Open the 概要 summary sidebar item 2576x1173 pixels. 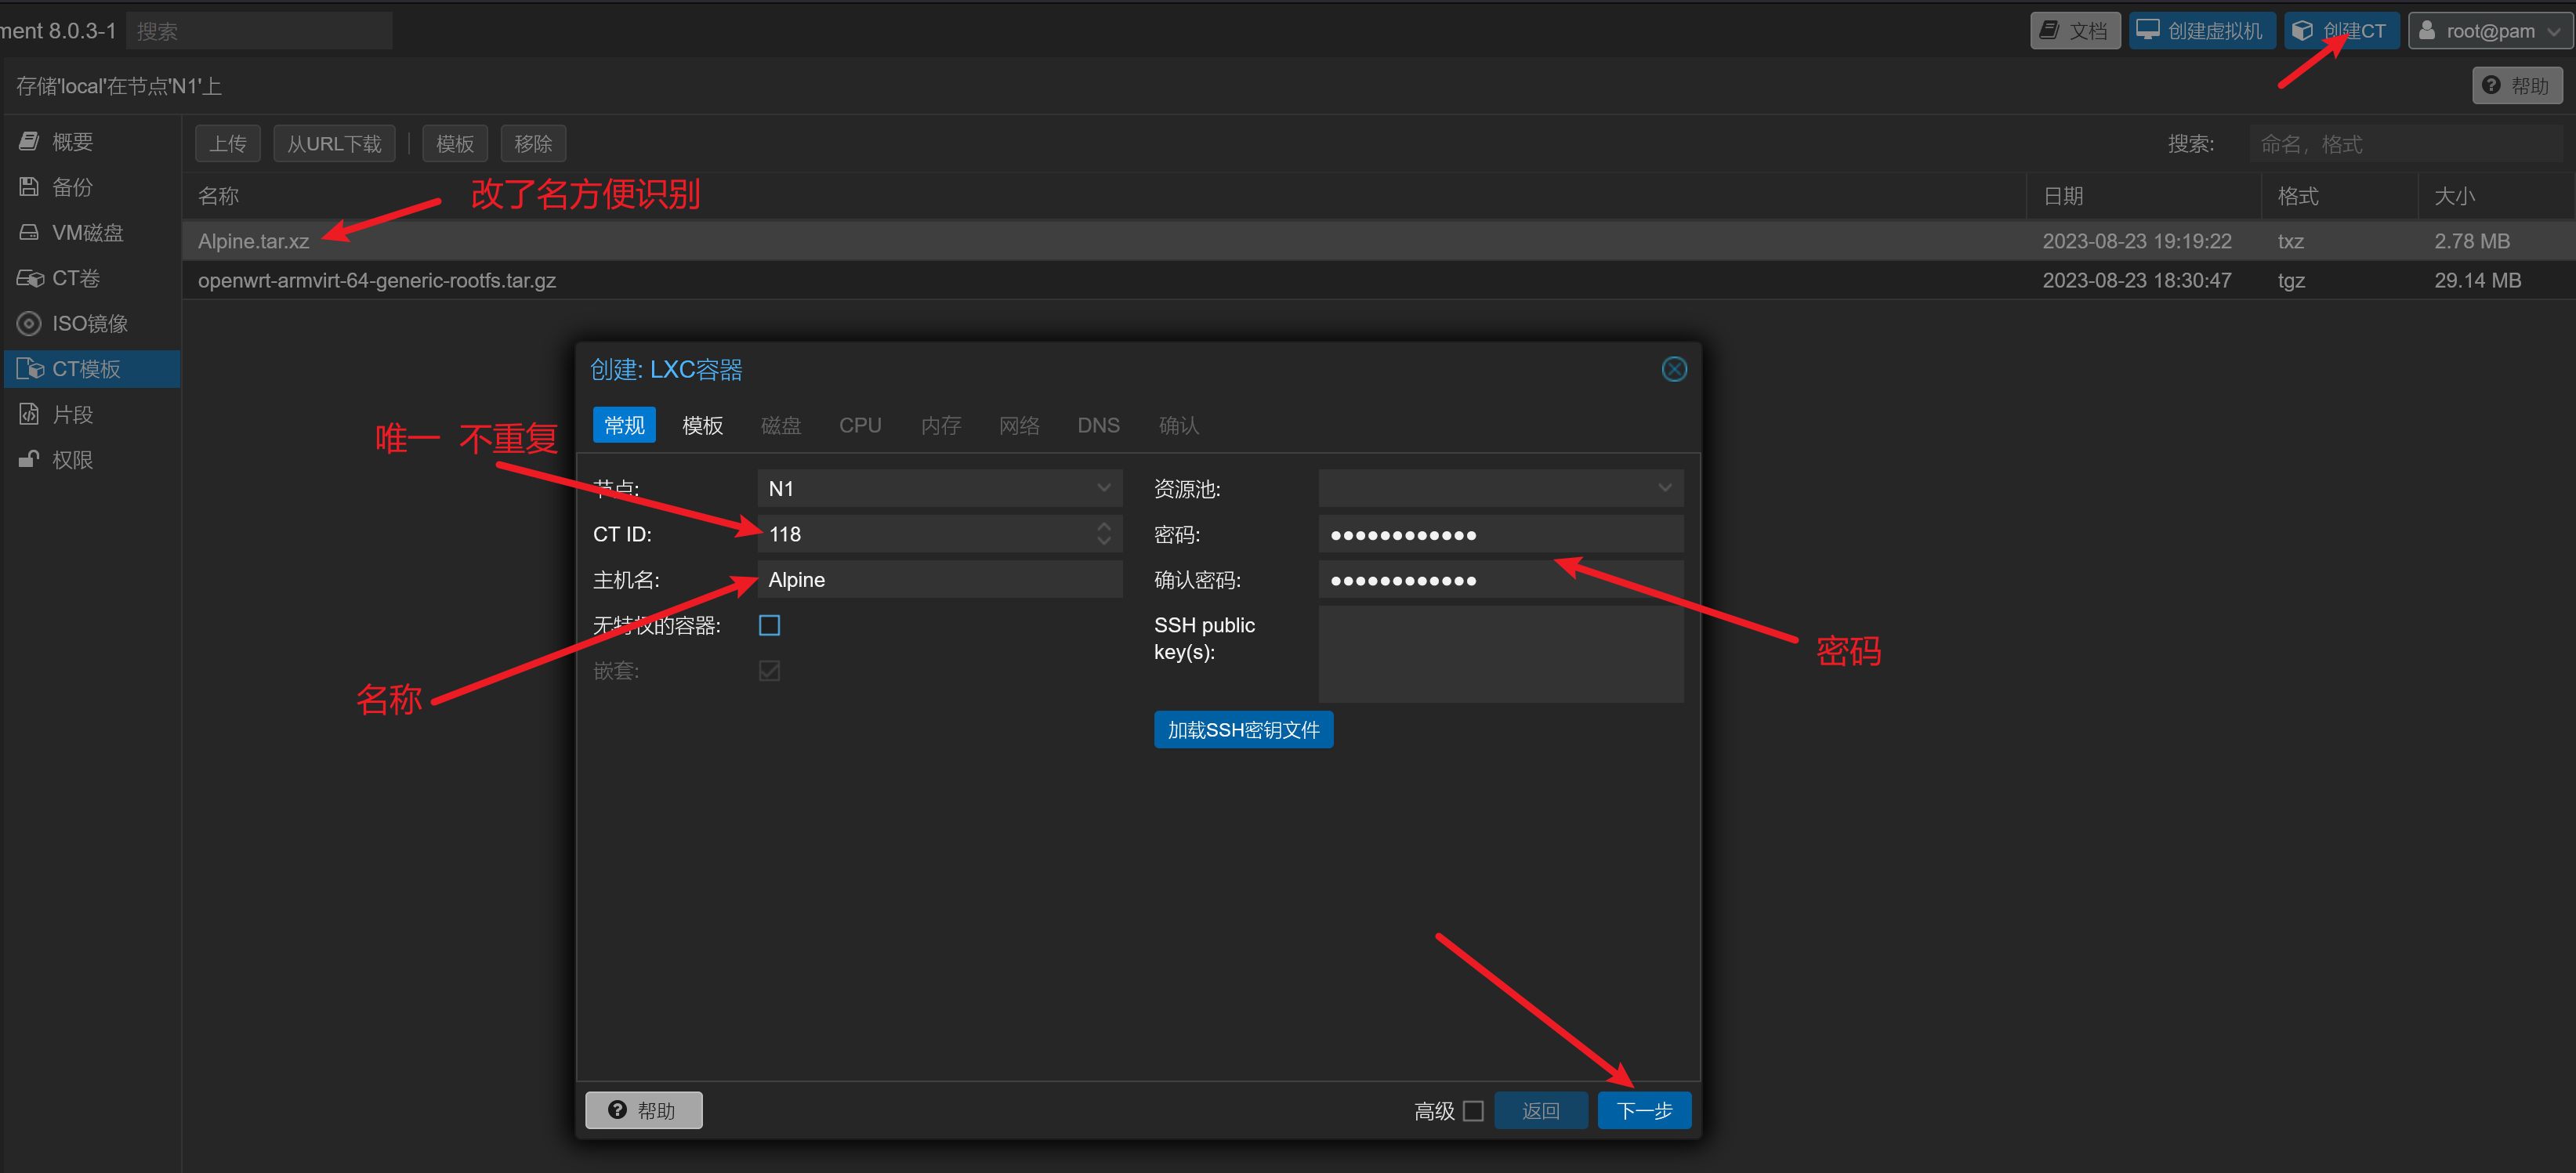pyautogui.click(x=72, y=142)
